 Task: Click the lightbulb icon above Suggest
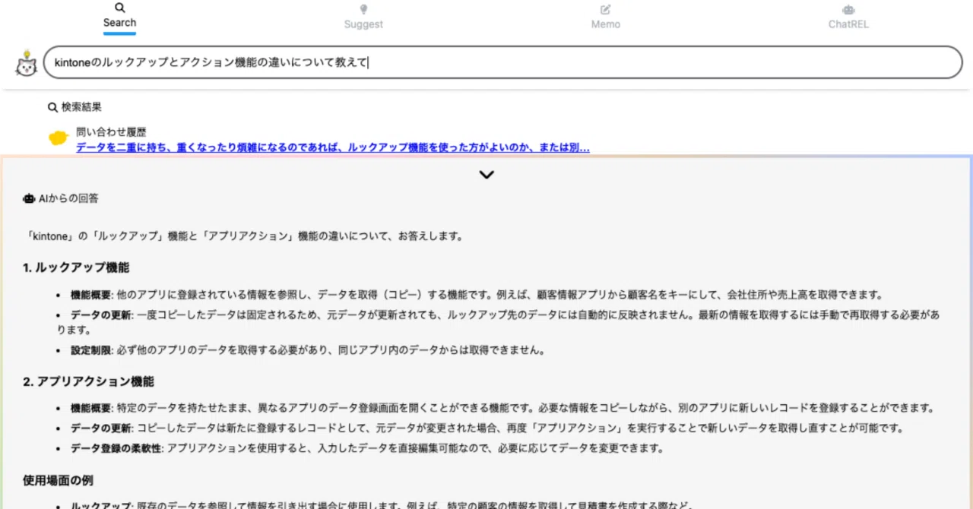coord(363,9)
